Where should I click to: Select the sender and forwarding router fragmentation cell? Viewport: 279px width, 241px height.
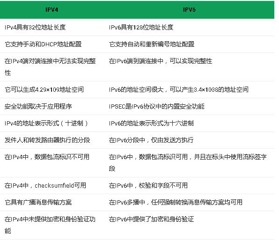47,140
